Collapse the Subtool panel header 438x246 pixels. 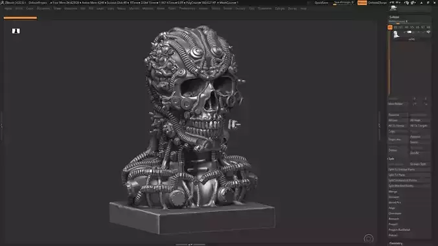point(394,17)
